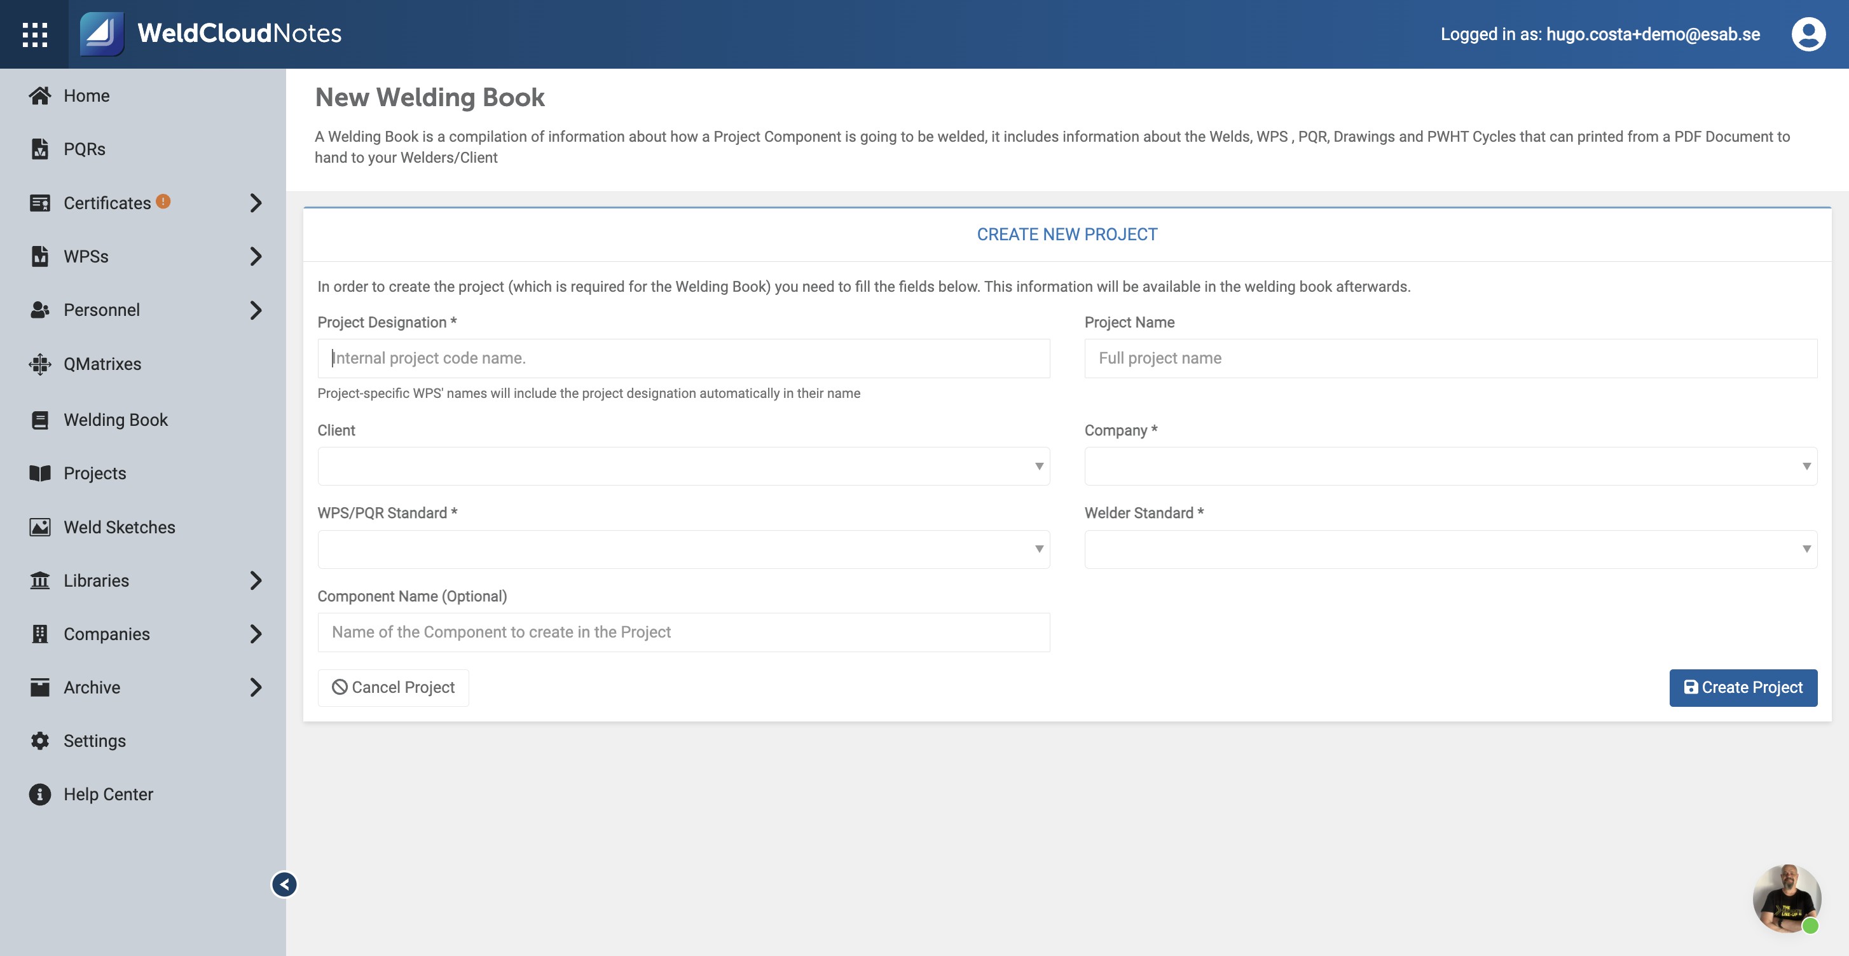Open the WPS/PQR Standard dropdown
Screen dimensions: 1849x956
point(684,549)
